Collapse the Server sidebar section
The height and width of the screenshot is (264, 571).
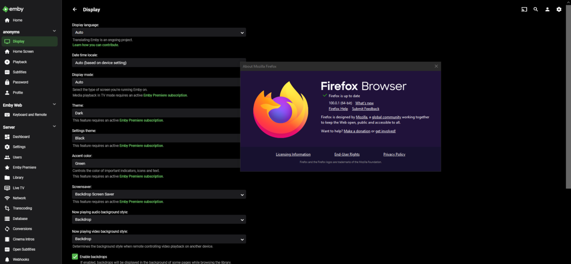click(x=54, y=127)
